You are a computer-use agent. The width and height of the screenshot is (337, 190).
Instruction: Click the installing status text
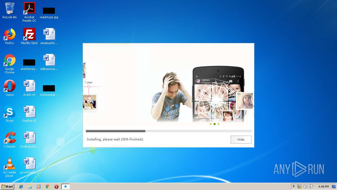click(115, 139)
